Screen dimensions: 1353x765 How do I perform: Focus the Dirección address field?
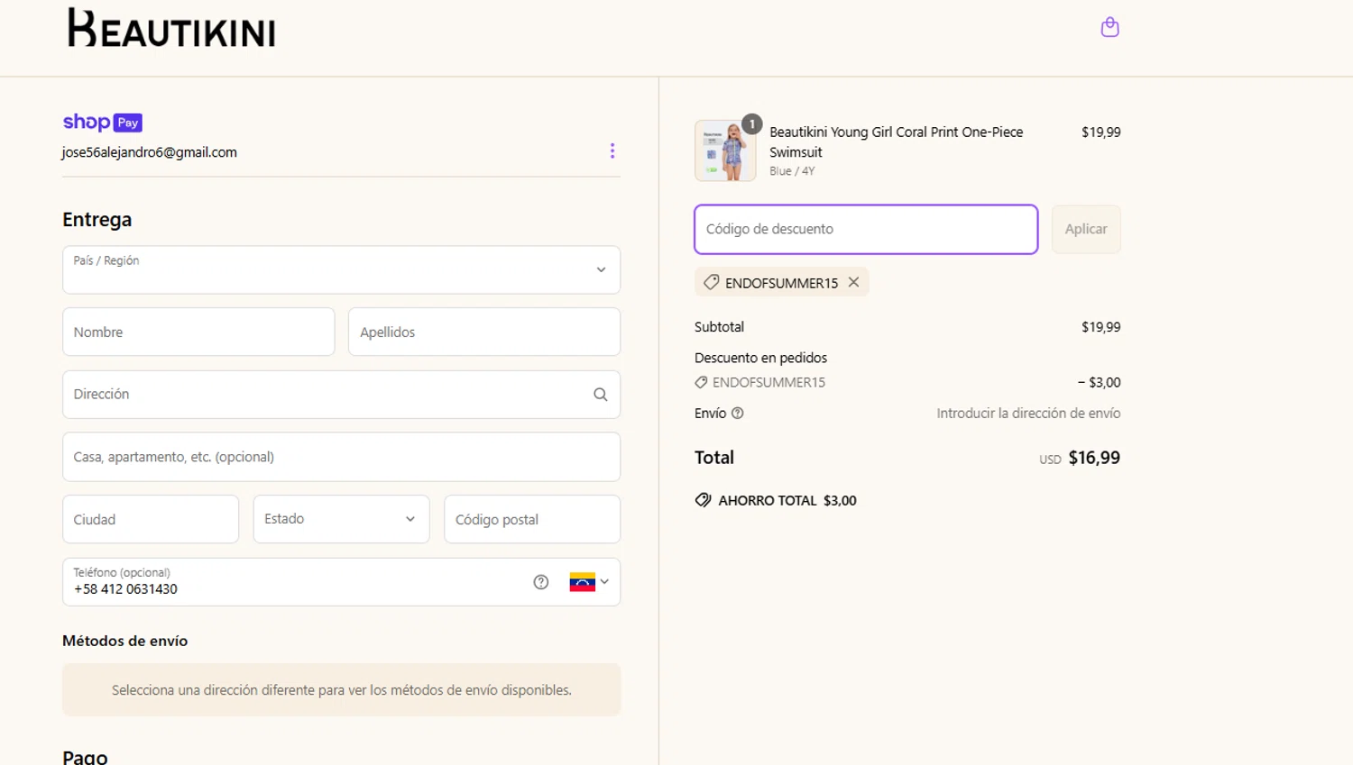click(x=341, y=395)
